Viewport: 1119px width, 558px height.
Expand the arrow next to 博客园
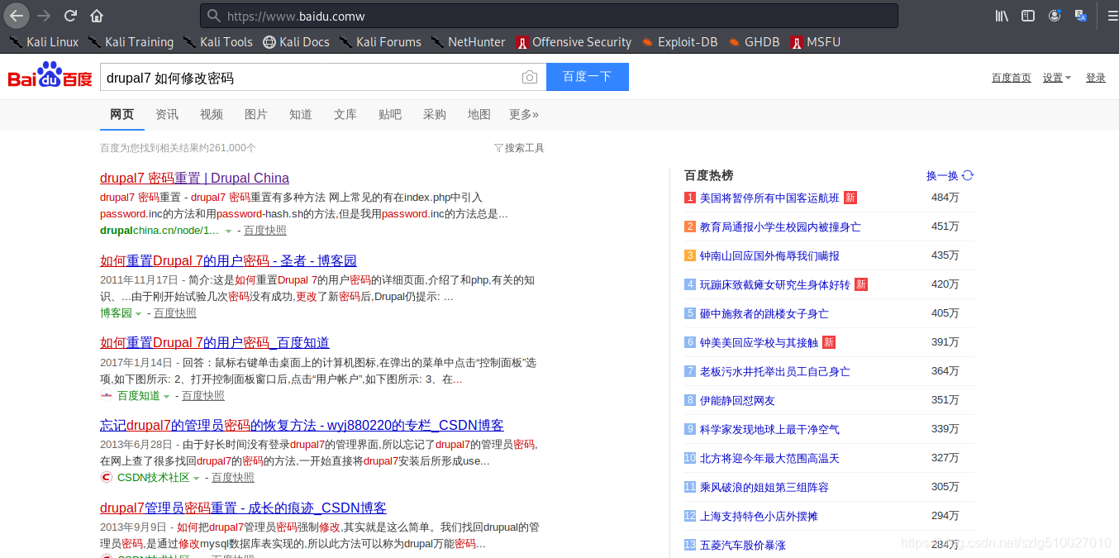click(x=138, y=314)
